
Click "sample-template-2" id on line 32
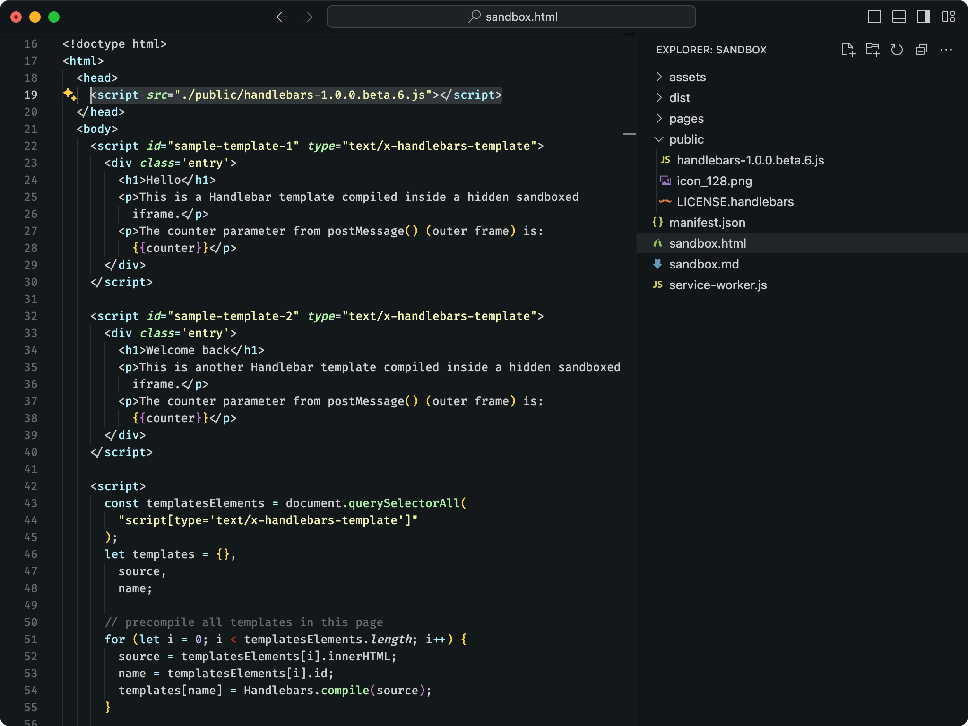pyautogui.click(x=233, y=316)
